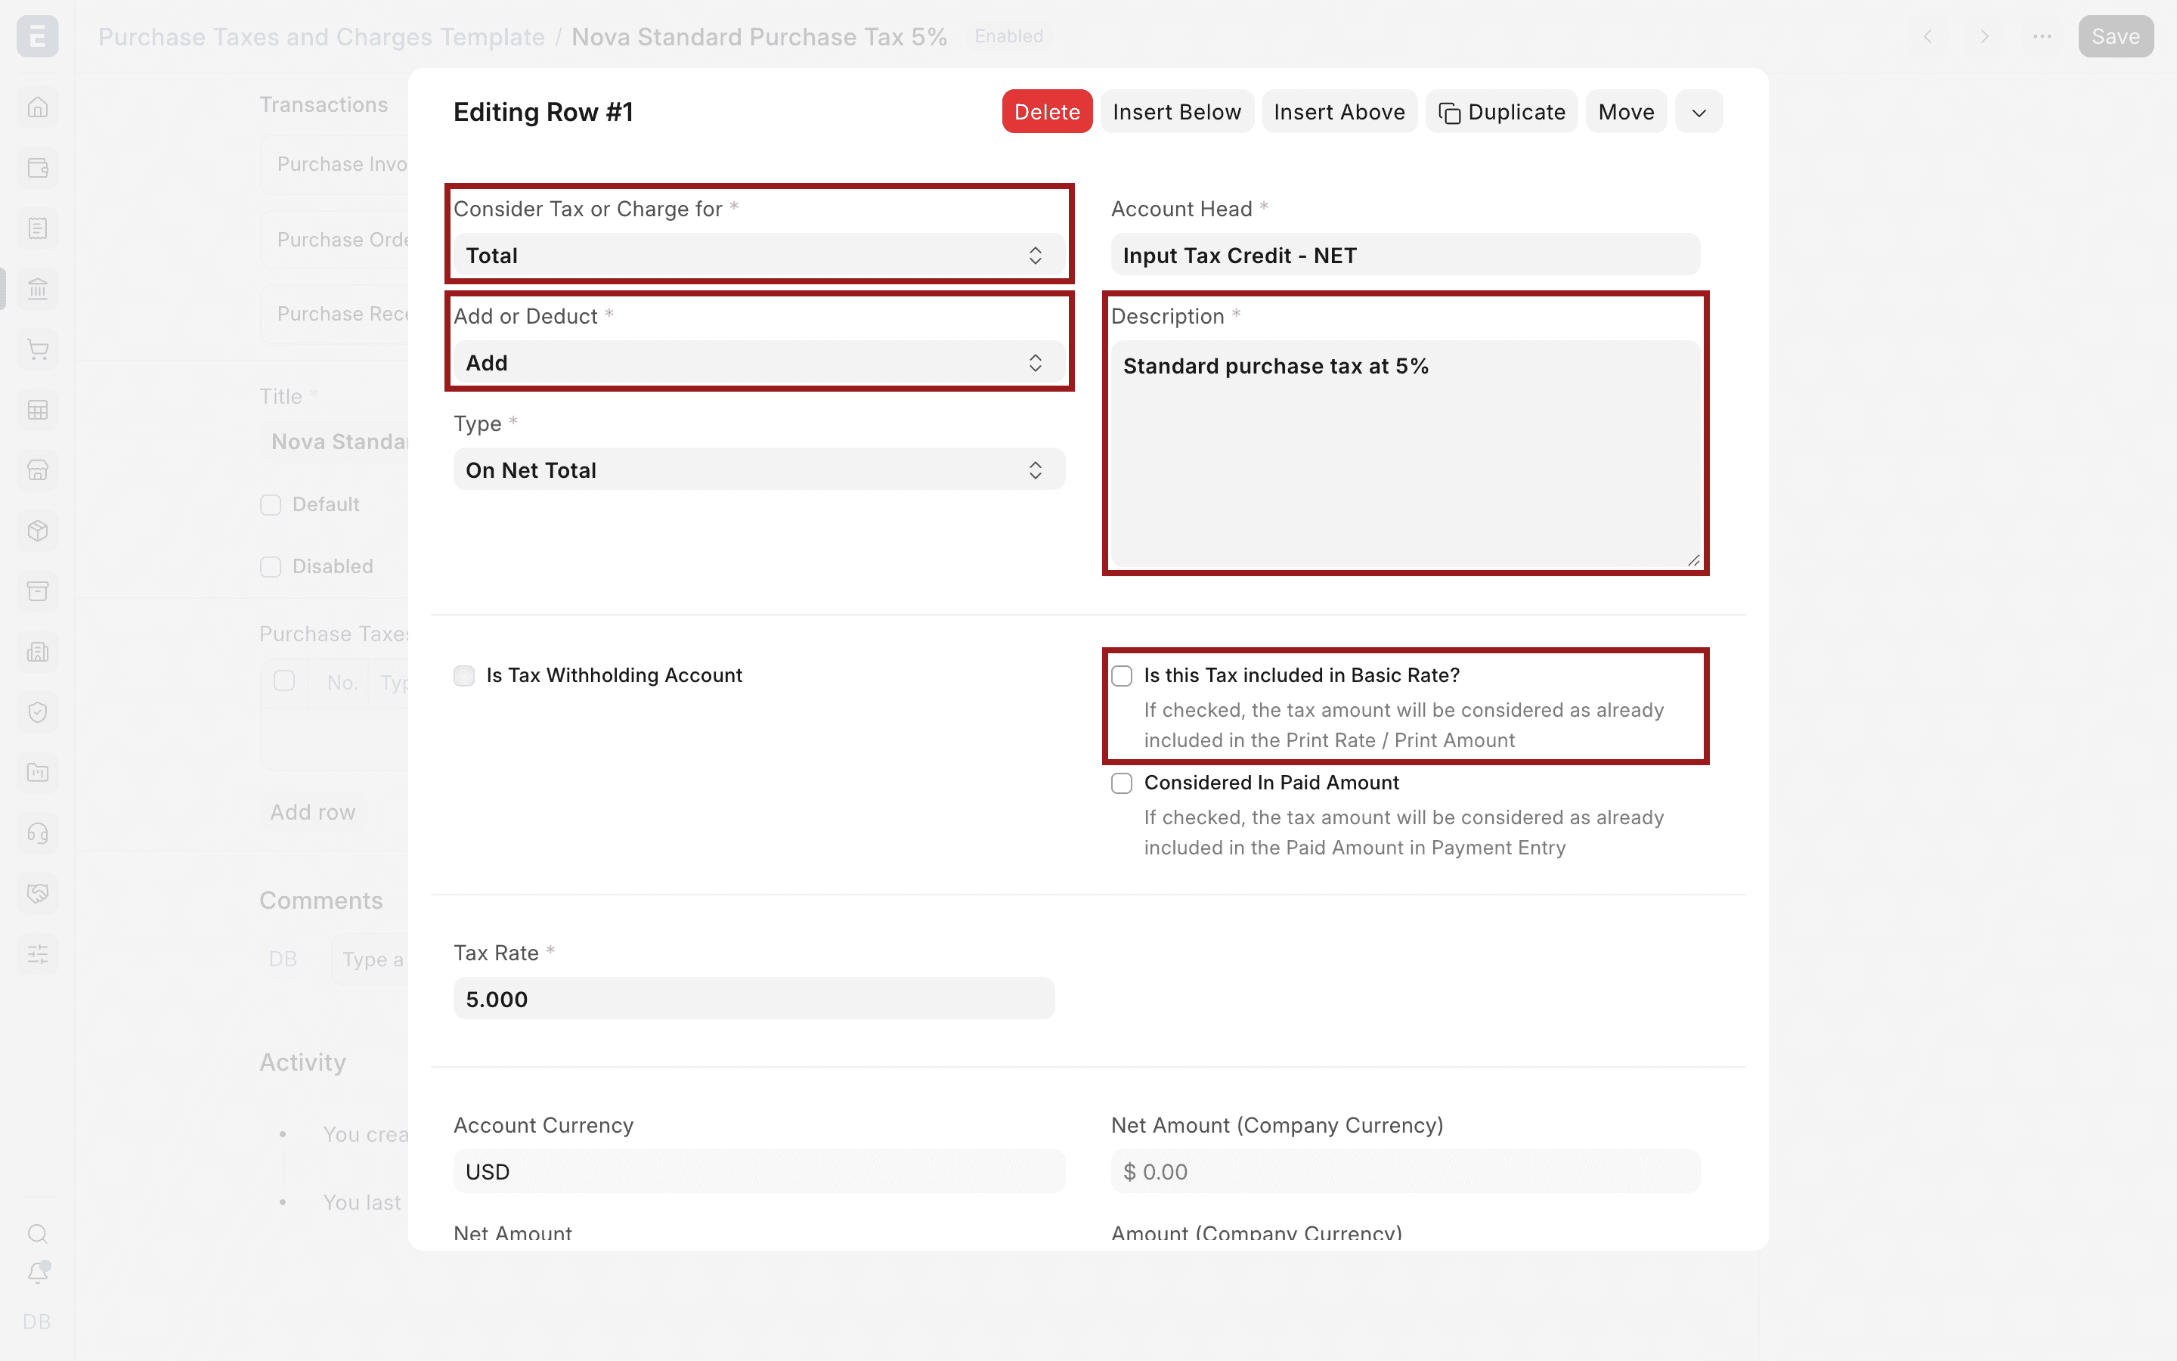Viewport: 2177px width, 1361px height.
Task: Open the wallet icon in sidebar
Action: [x=38, y=169]
